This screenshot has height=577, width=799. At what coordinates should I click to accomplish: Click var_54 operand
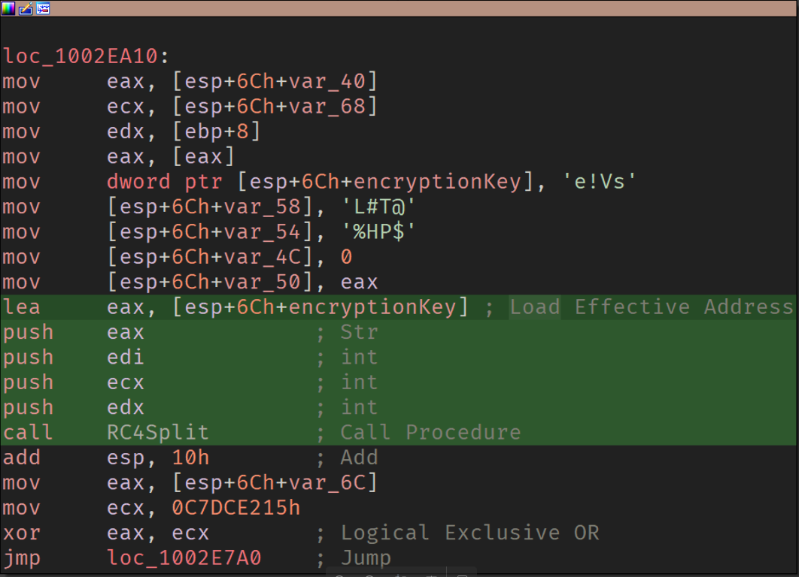click(262, 231)
